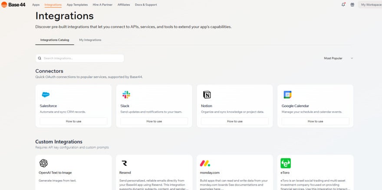Viewport: 382px width, 190px height.
Task: Click the monday.com logo icon
Action: click(205, 163)
